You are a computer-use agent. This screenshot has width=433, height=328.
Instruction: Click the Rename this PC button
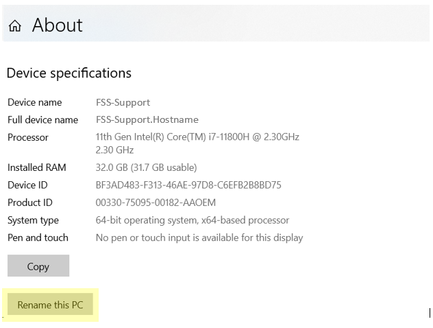[50, 305]
